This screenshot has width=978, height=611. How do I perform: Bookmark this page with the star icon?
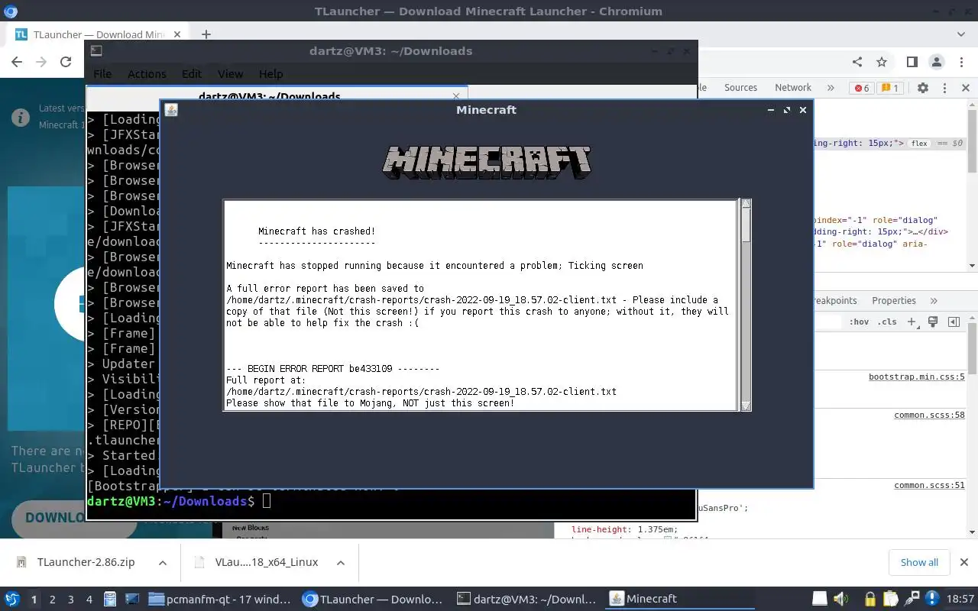tap(882, 63)
